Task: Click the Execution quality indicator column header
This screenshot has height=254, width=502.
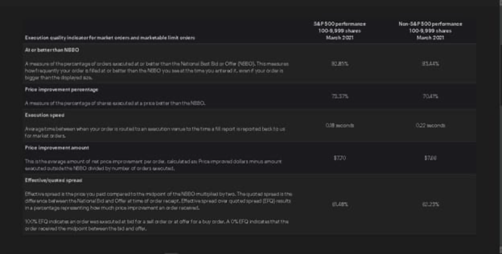Action: click(x=110, y=38)
